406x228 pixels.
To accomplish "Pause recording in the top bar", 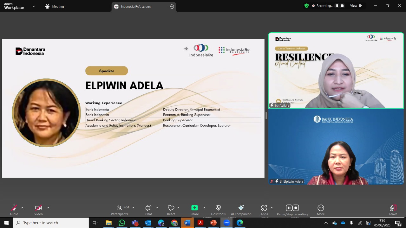I will click(337, 6).
